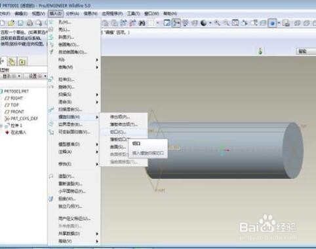
Task: Open the 帮助(H) menu
Action: [170, 14]
